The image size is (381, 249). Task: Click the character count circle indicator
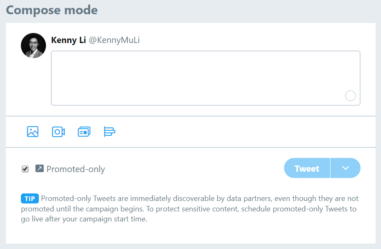pos(351,96)
